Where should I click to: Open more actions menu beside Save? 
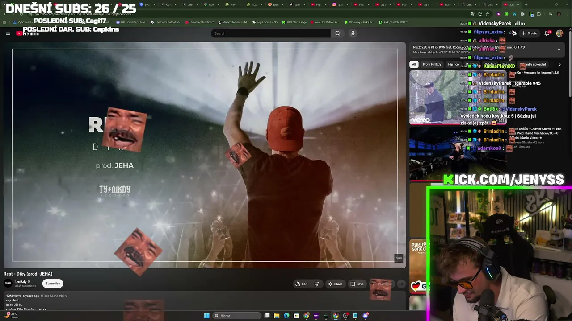tap(401, 284)
